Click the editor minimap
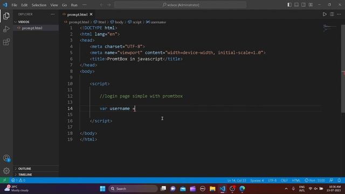This screenshot has height=194, width=345. pos(329,28)
